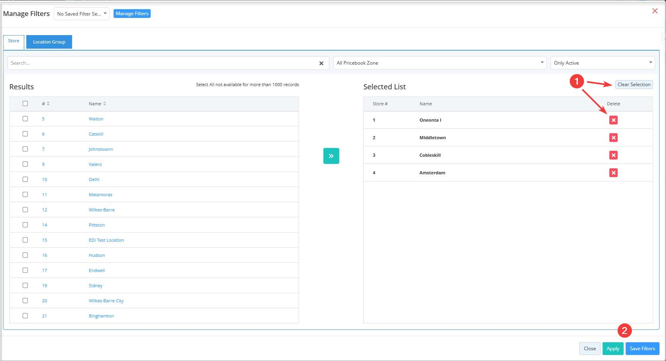Select the Binghamton checkbox
The image size is (666, 361).
25,316
